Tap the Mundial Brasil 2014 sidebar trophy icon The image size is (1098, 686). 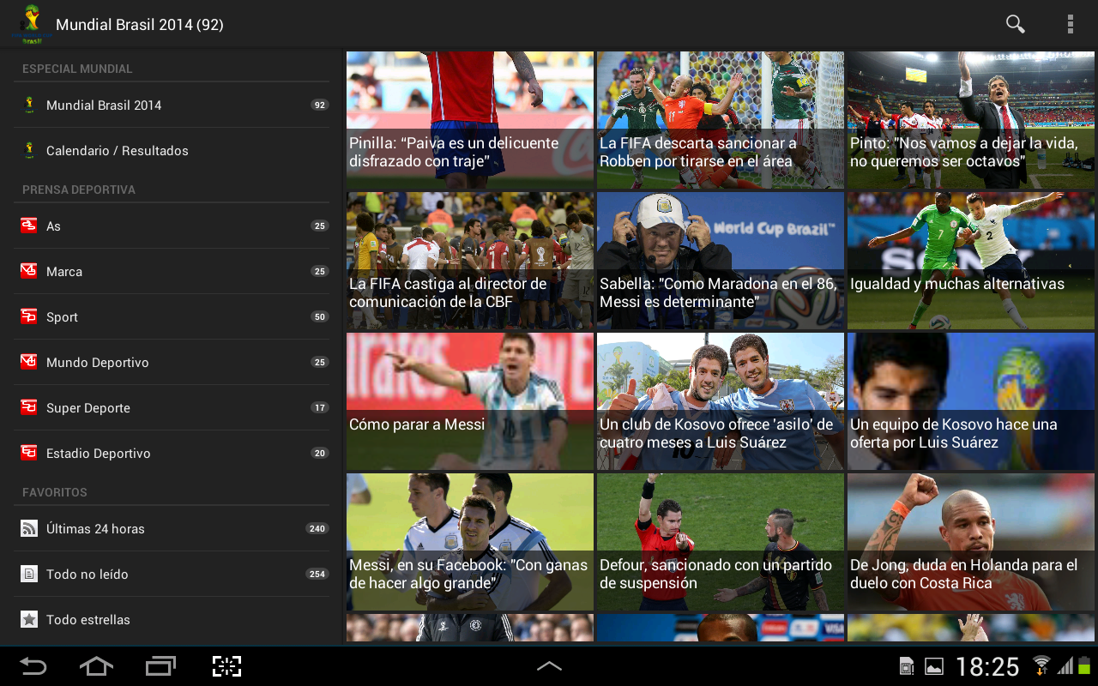tap(29, 105)
